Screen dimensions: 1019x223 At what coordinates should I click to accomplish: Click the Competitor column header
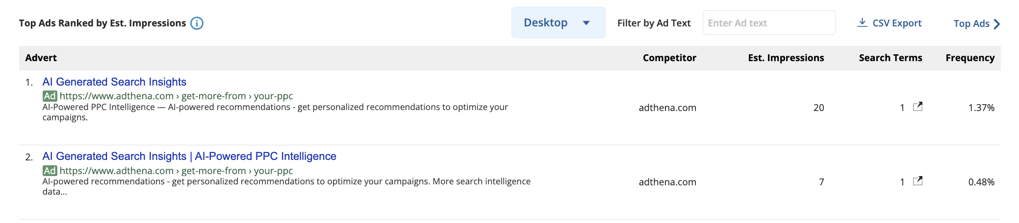click(x=669, y=58)
